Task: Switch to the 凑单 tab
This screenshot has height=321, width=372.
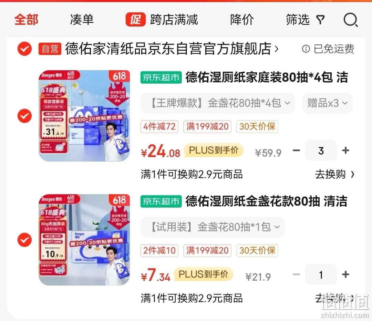Action: coord(82,20)
